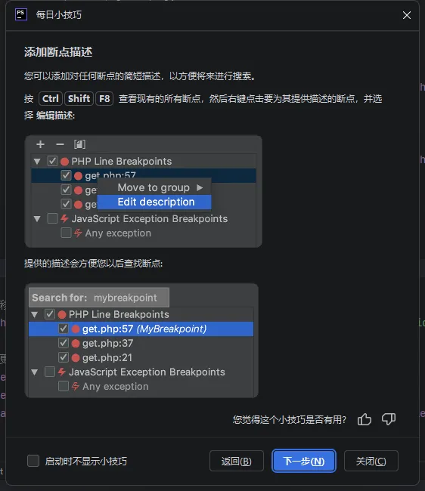Click the plus add breakpoint icon

point(40,144)
